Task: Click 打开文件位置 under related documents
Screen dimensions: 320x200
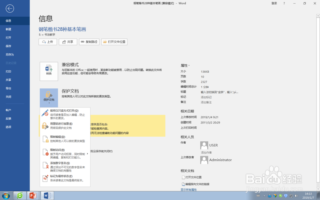Action: click(x=192, y=177)
